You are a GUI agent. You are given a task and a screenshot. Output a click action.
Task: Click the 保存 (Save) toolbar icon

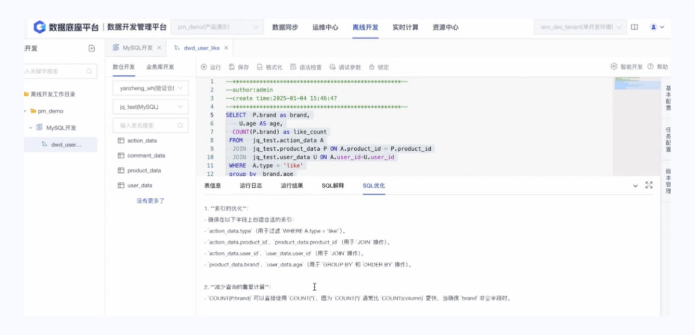click(x=232, y=67)
